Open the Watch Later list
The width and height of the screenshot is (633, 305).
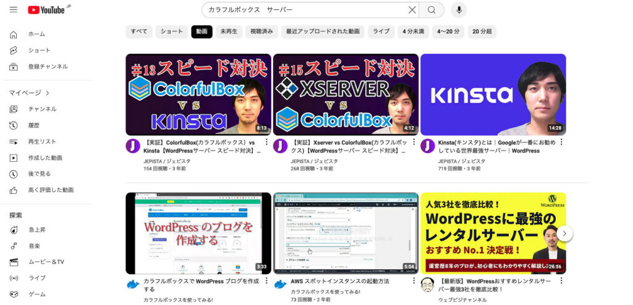coord(39,174)
